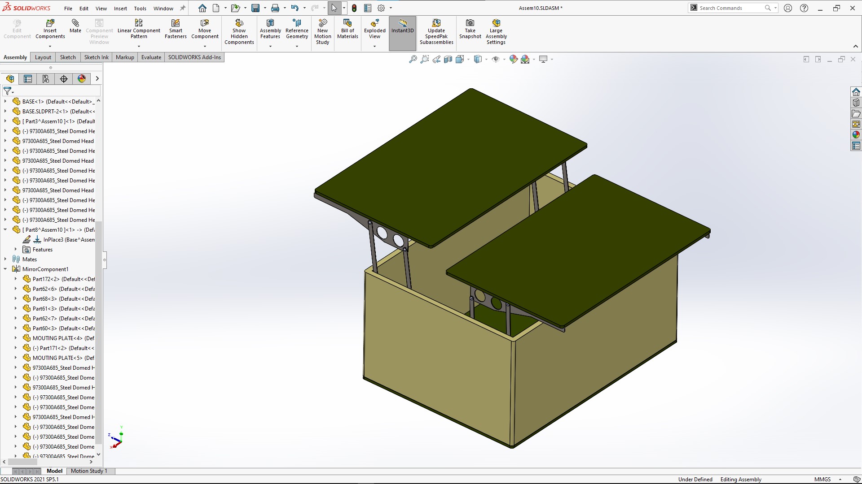Open DisplayManager appearance sphere tab
862x484 pixels.
tap(82, 79)
